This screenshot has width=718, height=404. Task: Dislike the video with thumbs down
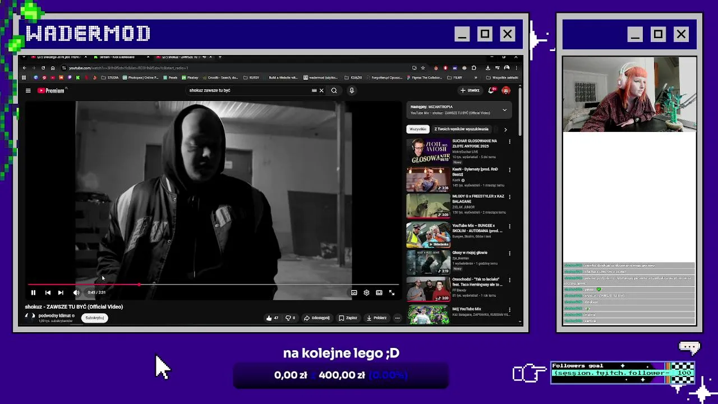[x=290, y=318]
